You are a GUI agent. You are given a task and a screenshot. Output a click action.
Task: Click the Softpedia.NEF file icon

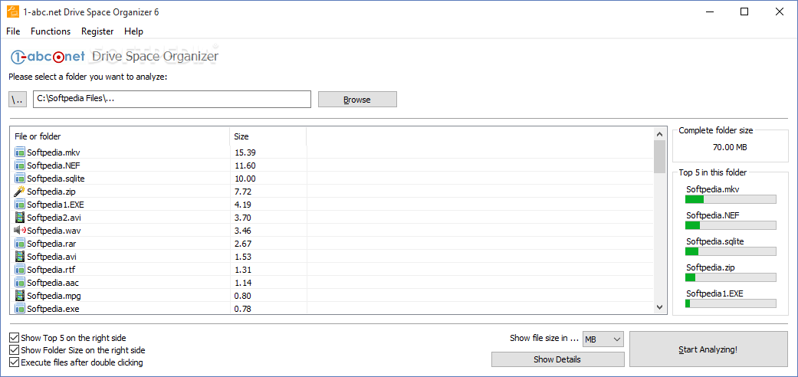20,165
